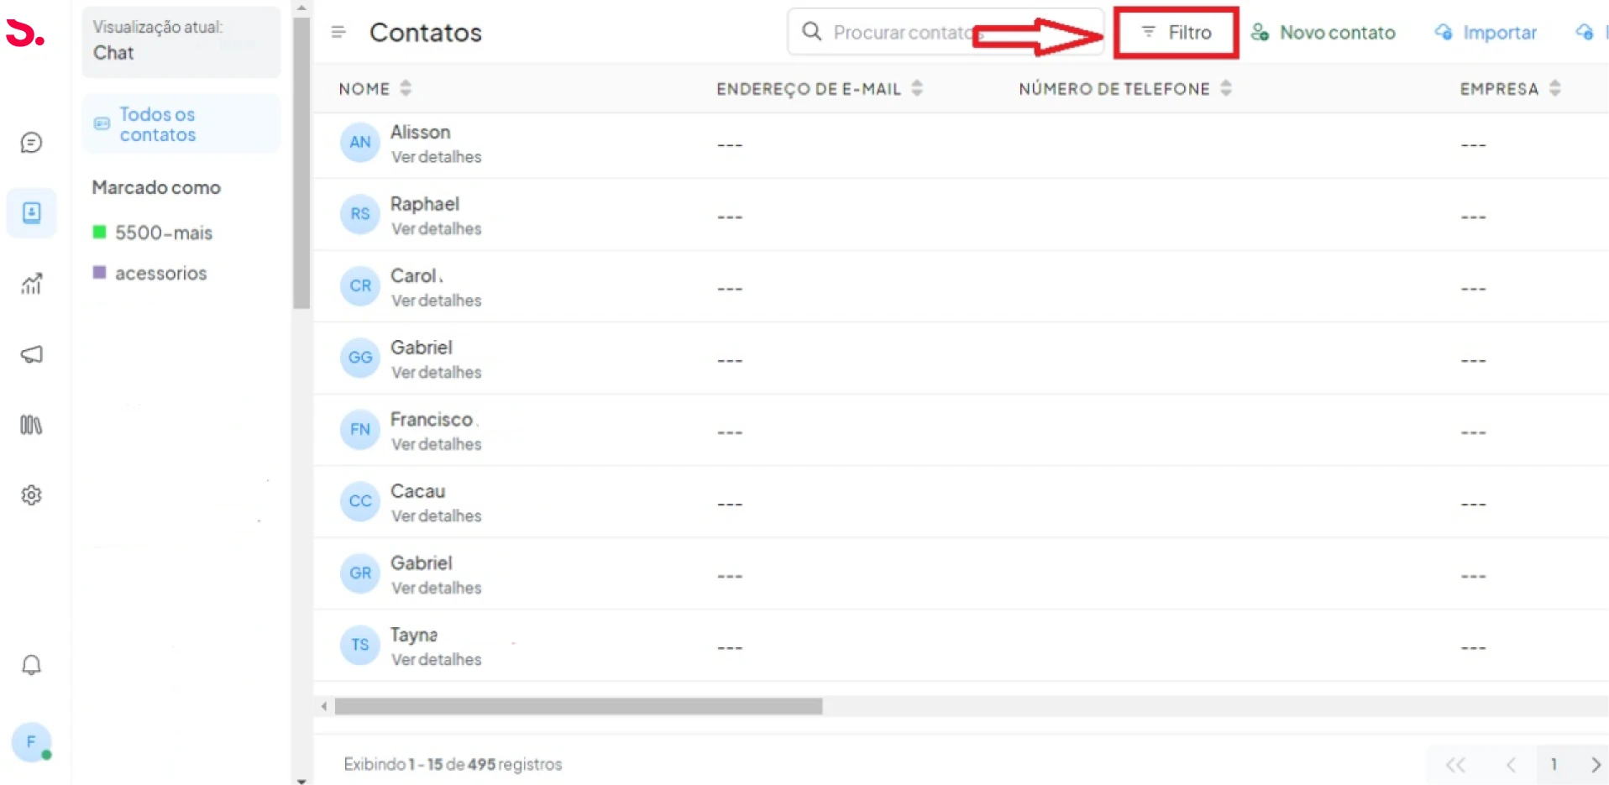The width and height of the screenshot is (1609, 785).
Task: Open the campaigns megaphone icon
Action: click(x=31, y=354)
